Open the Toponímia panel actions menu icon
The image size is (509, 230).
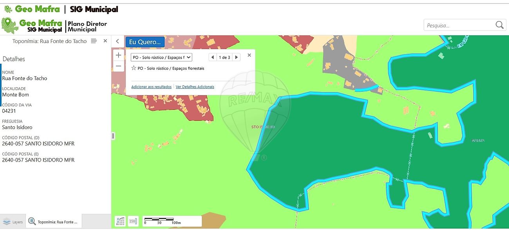pyautogui.click(x=94, y=41)
